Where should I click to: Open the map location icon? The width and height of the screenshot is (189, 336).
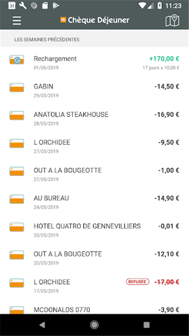pyautogui.click(x=172, y=21)
